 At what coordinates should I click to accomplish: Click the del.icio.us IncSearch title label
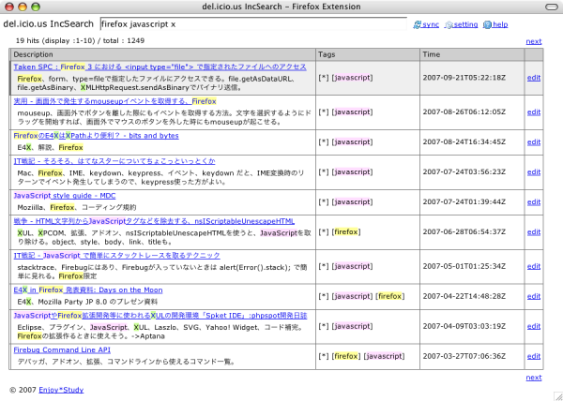49,24
